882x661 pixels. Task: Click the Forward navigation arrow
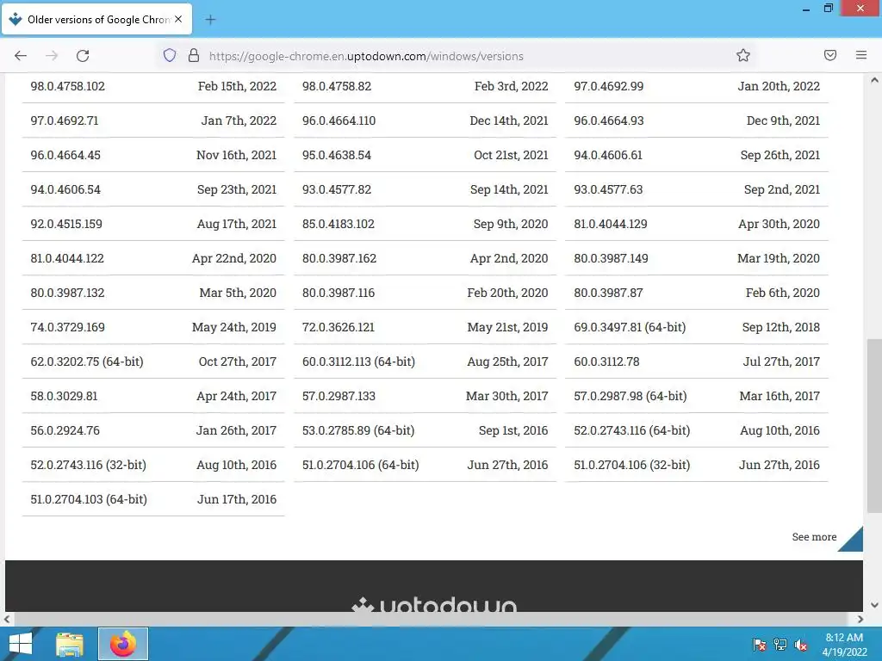(x=52, y=55)
